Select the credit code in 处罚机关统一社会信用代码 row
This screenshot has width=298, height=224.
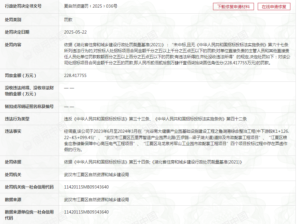(x=86, y=187)
